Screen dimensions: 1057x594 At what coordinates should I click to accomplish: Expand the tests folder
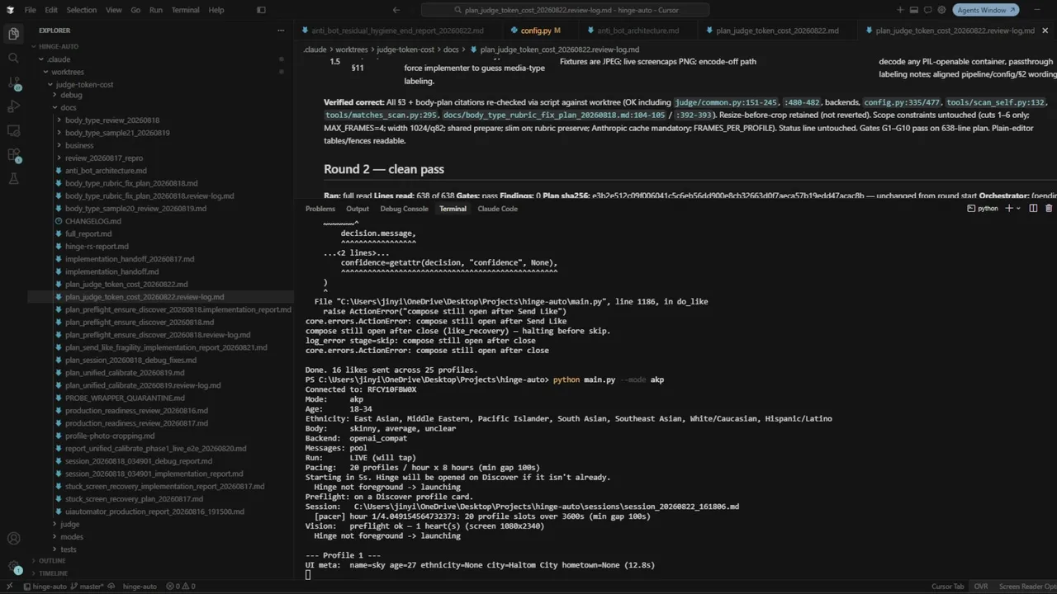click(x=69, y=549)
